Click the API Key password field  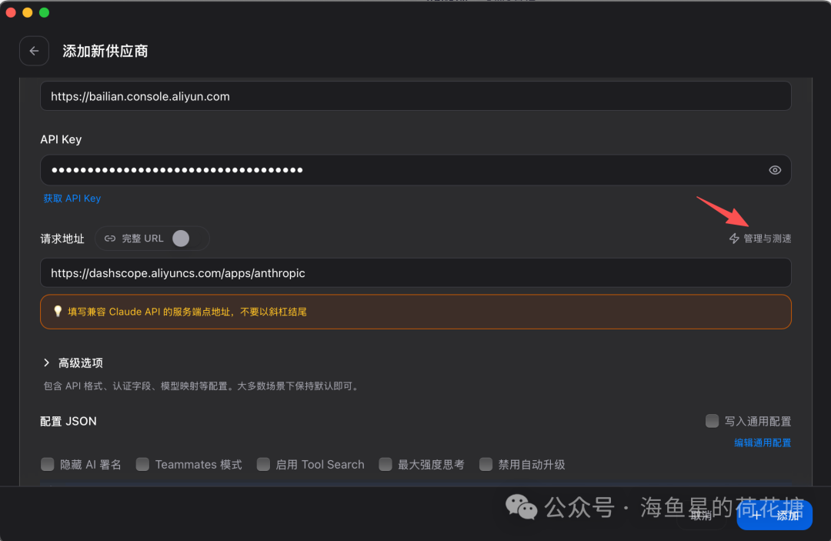coord(415,170)
